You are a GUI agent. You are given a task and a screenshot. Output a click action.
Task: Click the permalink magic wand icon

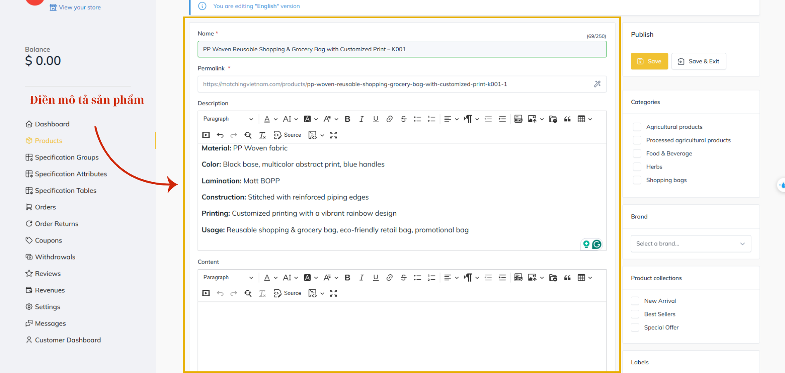(597, 84)
